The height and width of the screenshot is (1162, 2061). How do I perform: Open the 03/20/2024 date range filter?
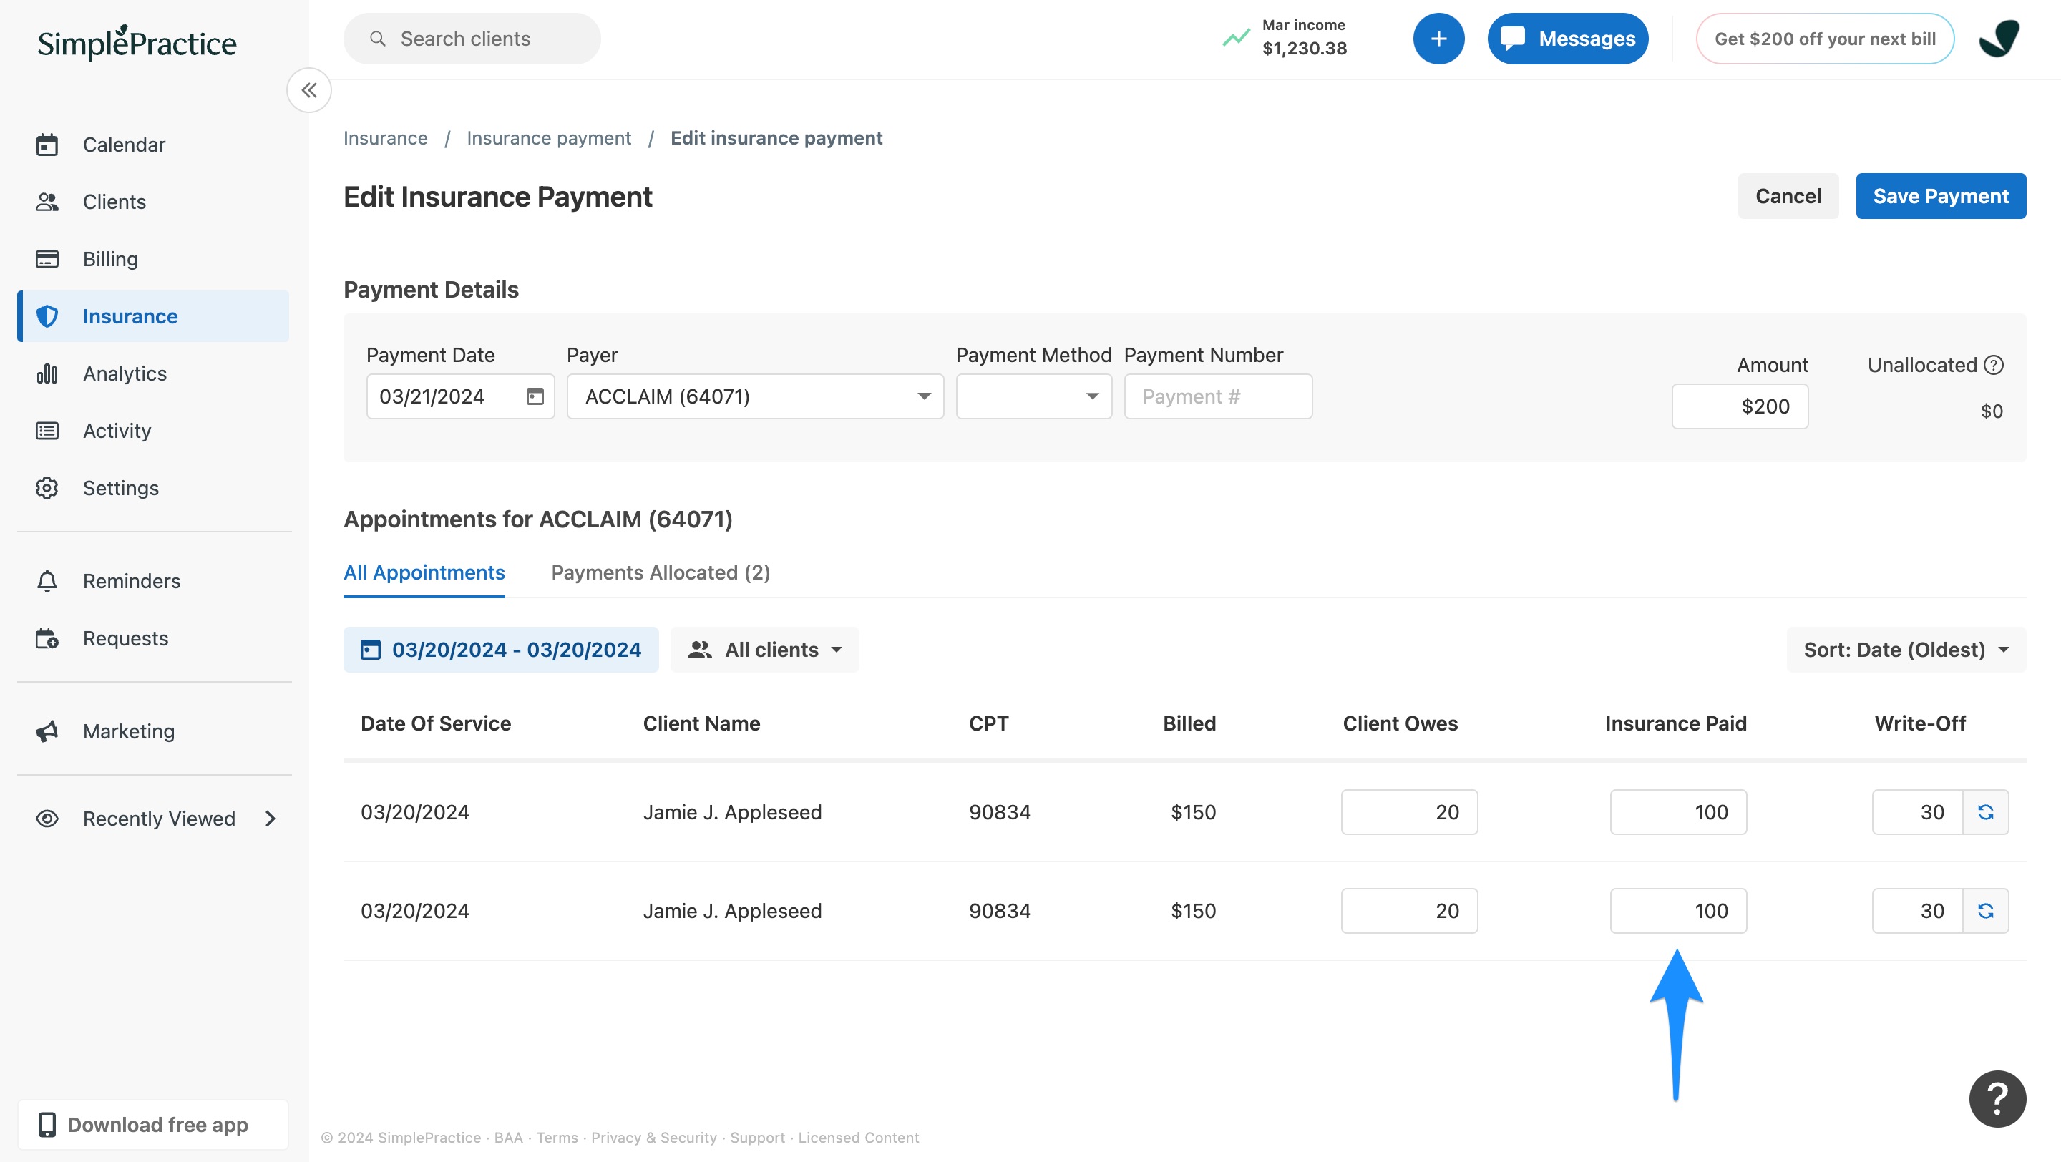pyautogui.click(x=501, y=650)
